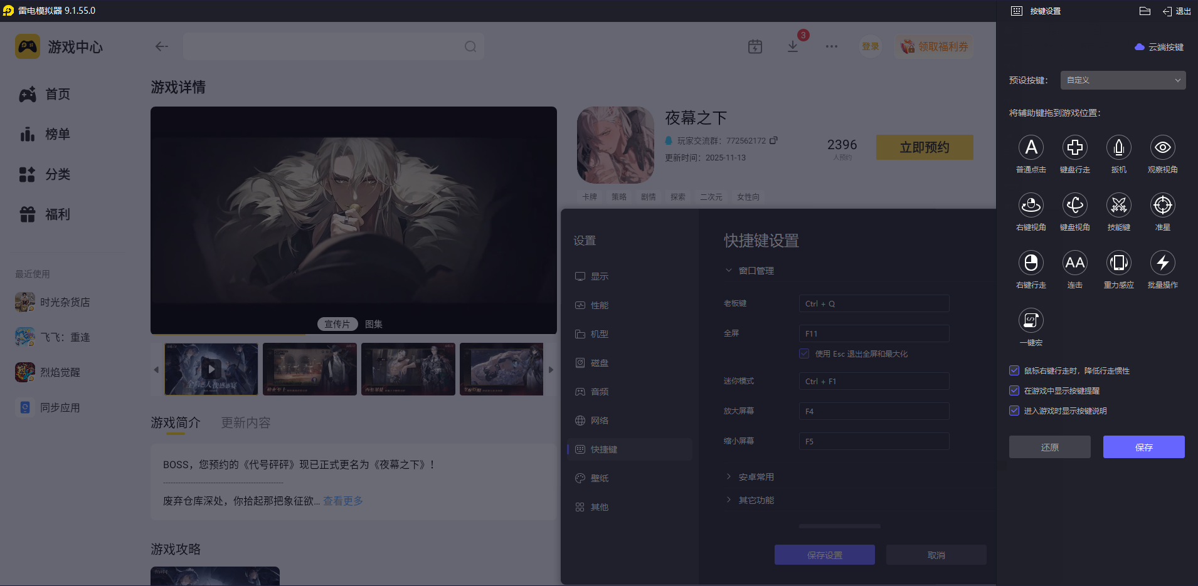Open the 更新内容 tab
1198x586 pixels.
coord(245,422)
